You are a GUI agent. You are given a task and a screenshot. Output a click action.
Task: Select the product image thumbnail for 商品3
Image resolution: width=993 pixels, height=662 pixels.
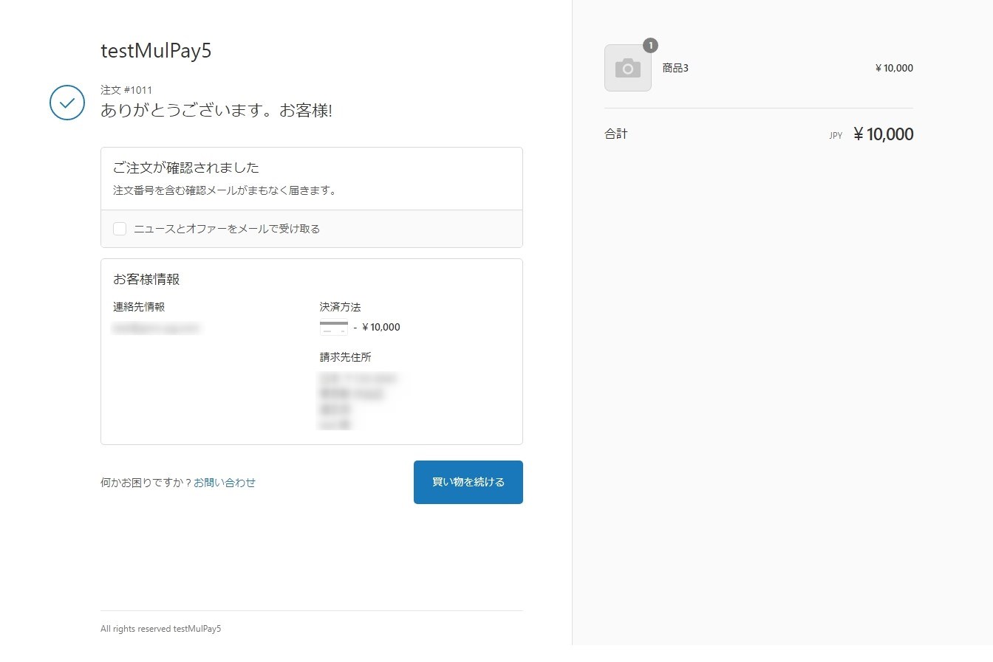pyautogui.click(x=627, y=68)
